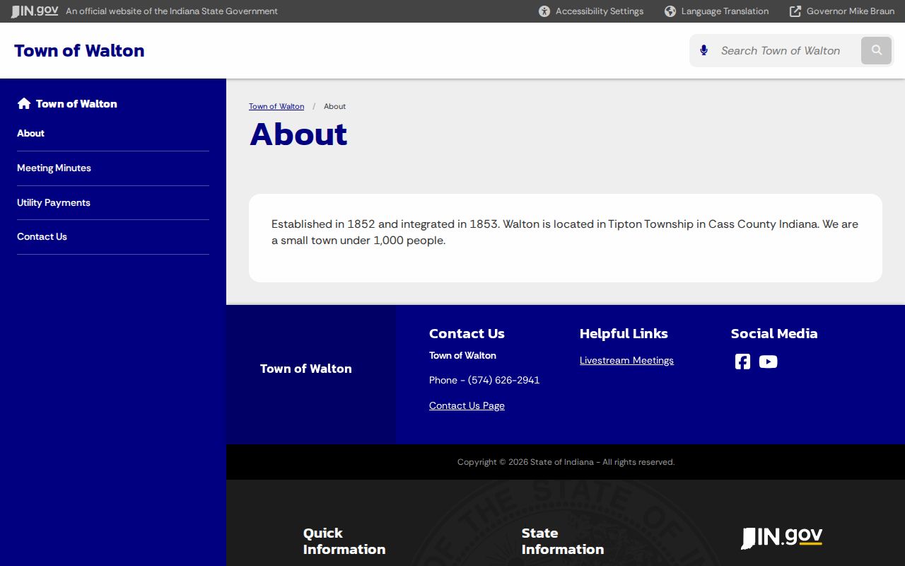Click the Established in 1852 paragraph

(x=565, y=232)
